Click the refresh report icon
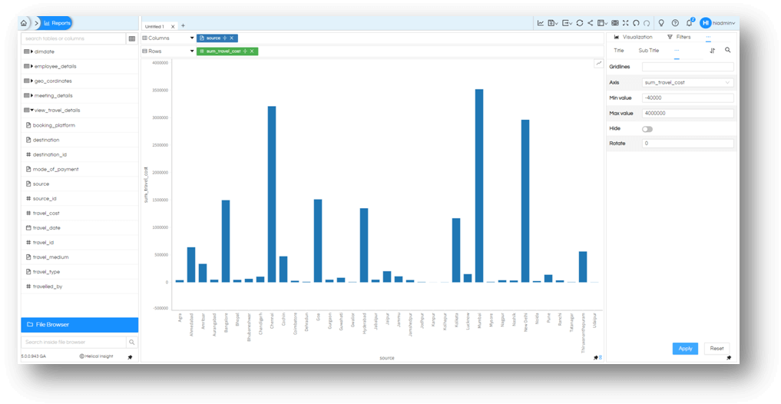The height and width of the screenshot is (404, 781). click(x=579, y=23)
